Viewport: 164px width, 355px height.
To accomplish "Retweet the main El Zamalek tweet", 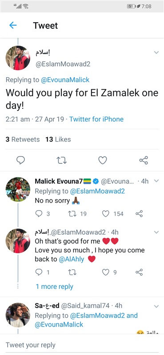I will tap(61, 161).
